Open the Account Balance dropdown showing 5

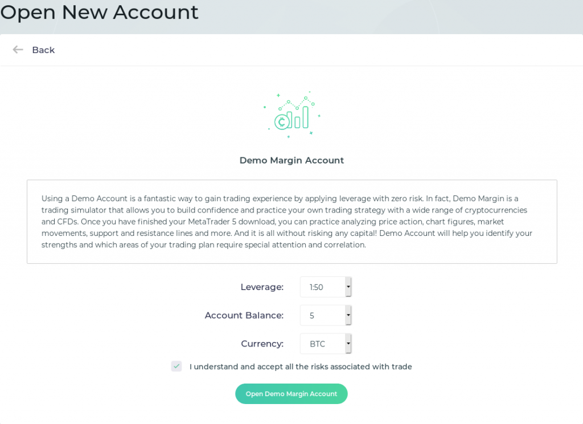tap(326, 315)
